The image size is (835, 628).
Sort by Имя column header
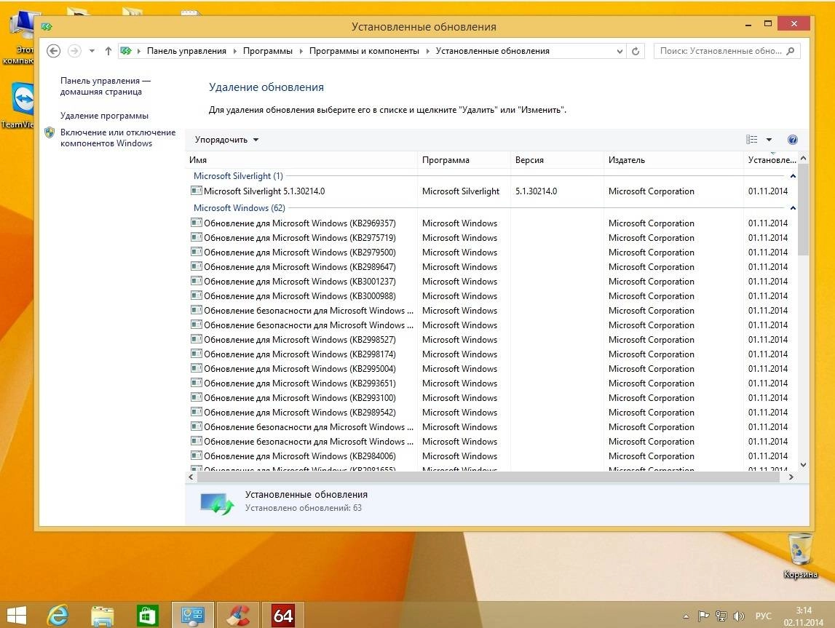pyautogui.click(x=301, y=159)
